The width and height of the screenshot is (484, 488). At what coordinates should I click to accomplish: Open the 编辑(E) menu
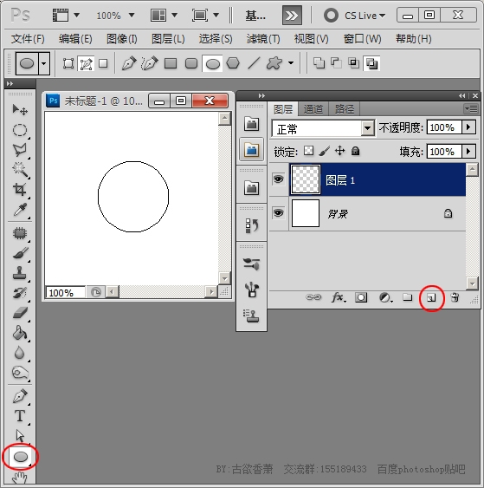[x=75, y=39]
